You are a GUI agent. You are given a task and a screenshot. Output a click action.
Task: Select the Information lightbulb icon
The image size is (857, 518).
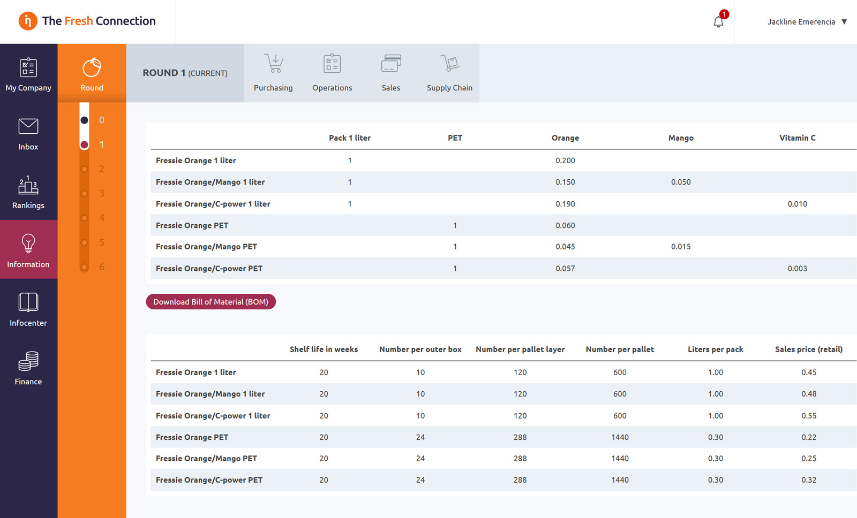click(x=28, y=243)
